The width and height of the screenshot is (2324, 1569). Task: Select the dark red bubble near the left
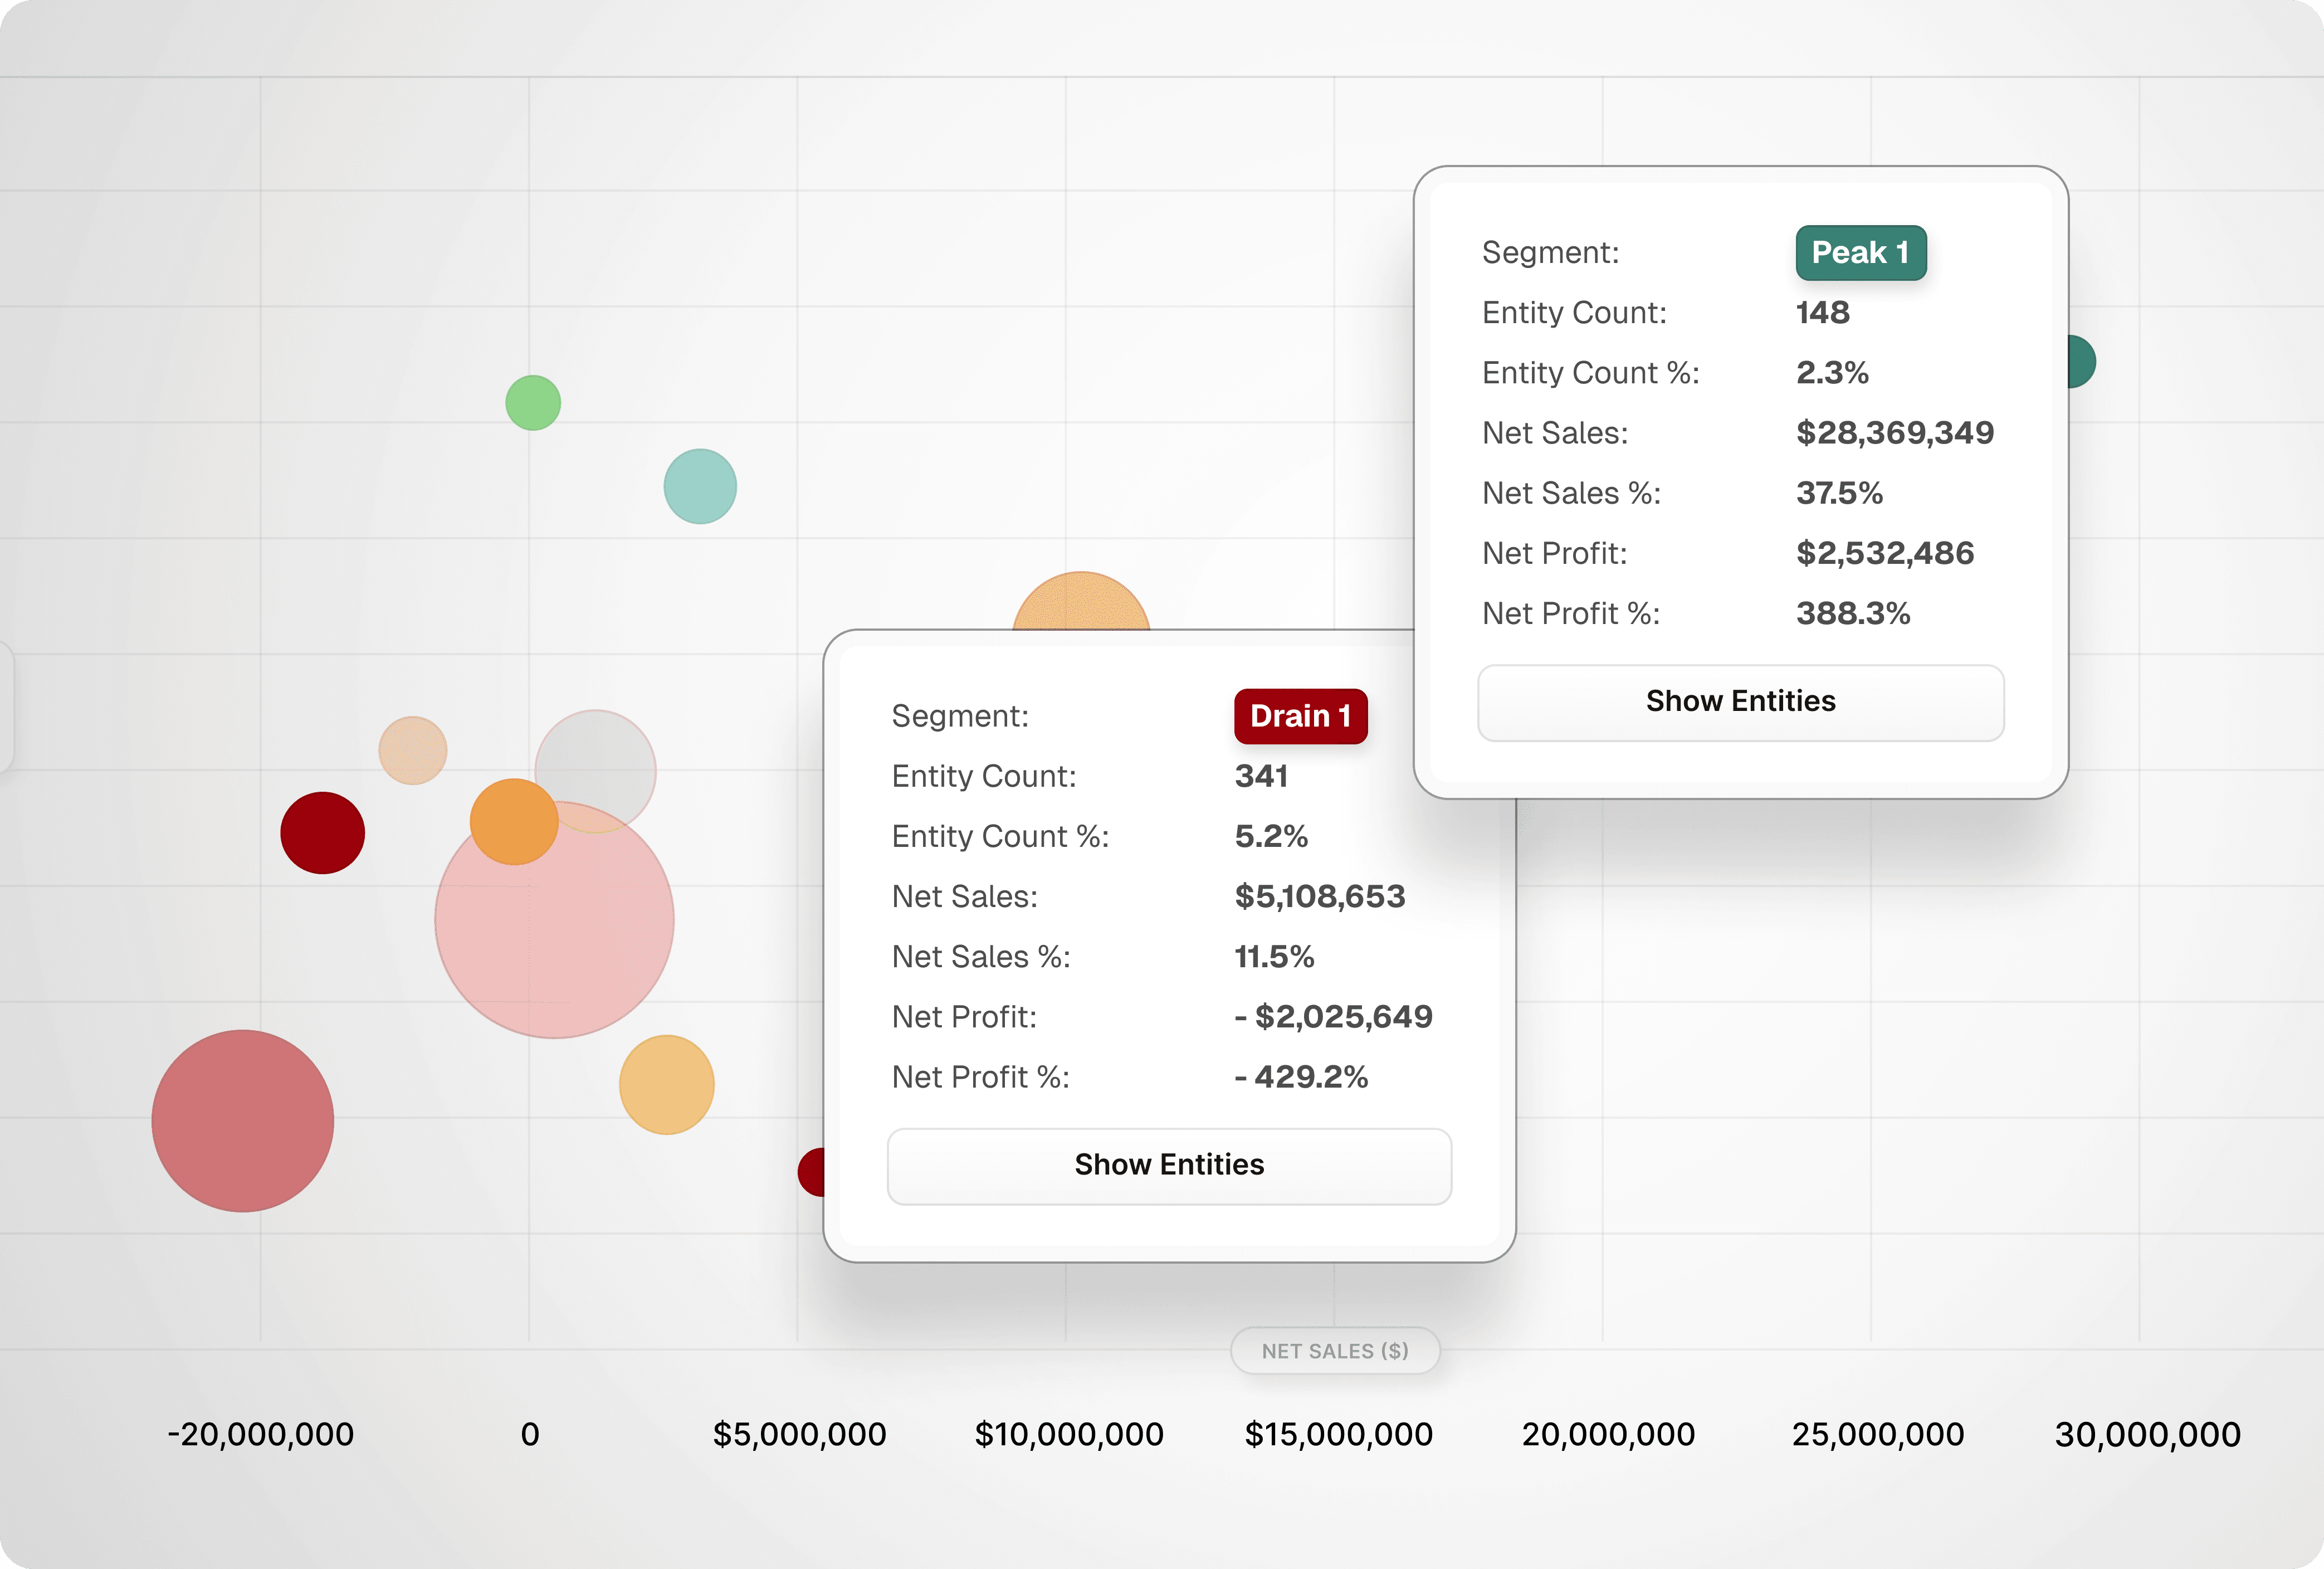(x=322, y=833)
